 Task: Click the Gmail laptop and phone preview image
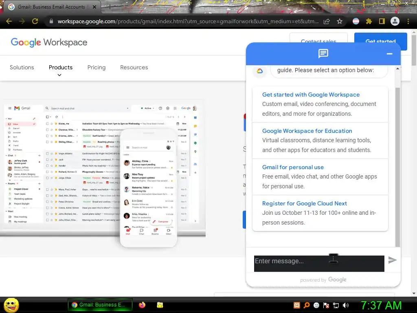tap(103, 174)
